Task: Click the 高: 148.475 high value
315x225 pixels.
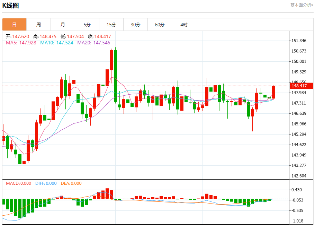Action: (45, 37)
